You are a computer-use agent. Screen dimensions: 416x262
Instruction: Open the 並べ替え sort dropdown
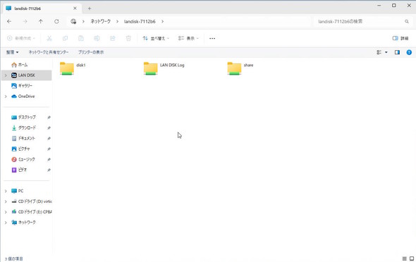point(156,39)
